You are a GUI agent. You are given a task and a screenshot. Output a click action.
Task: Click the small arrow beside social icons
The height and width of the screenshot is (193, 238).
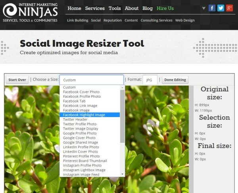click(x=204, y=8)
